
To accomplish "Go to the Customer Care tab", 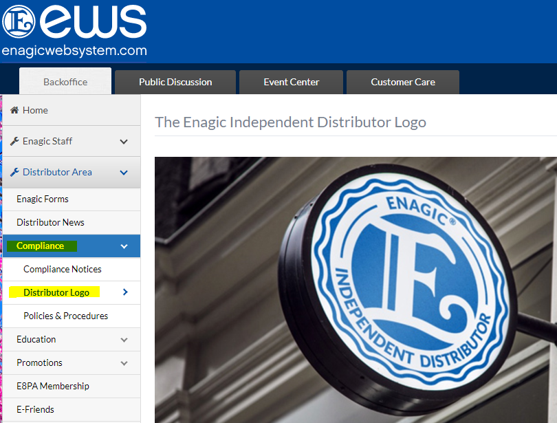I will [403, 82].
